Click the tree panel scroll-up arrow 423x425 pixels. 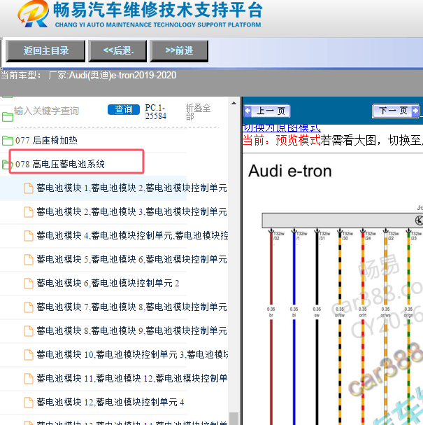pyautogui.click(x=234, y=103)
